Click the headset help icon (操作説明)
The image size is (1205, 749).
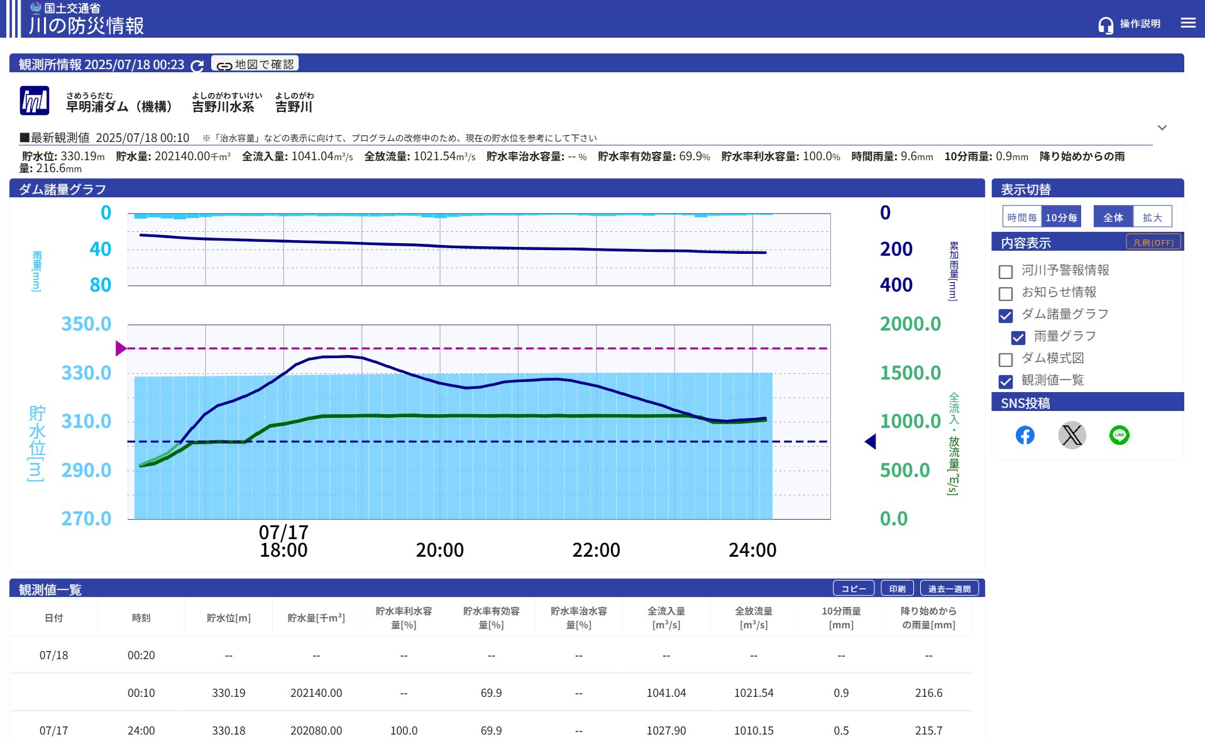[x=1106, y=25]
